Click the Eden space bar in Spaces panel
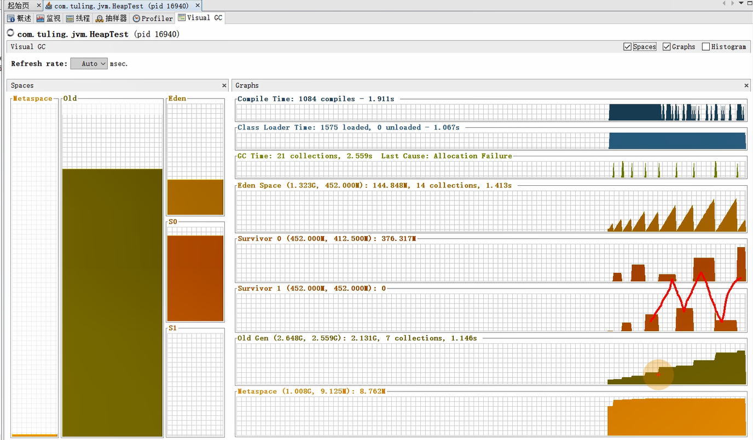The height and width of the screenshot is (440, 753). [195, 197]
